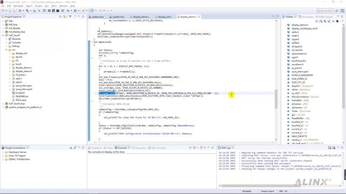Screen dimensions: 346x194
Task: Open the Edit menu
Action: tap(9, 6)
